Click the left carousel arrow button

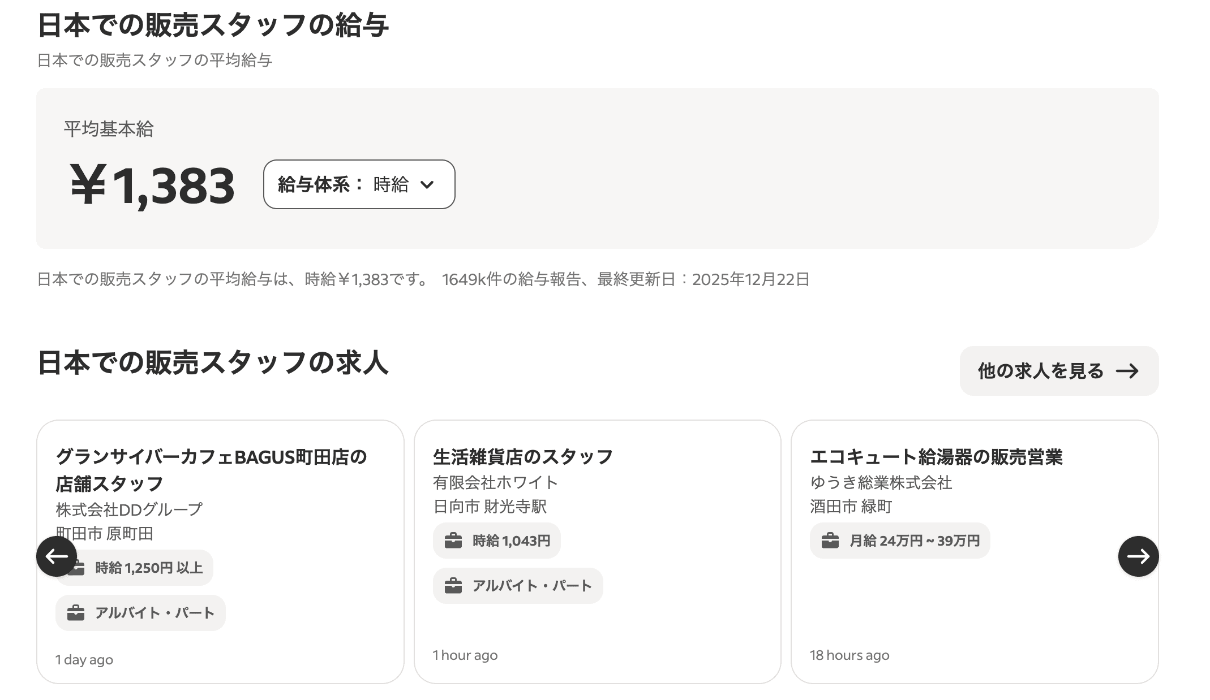coord(57,556)
